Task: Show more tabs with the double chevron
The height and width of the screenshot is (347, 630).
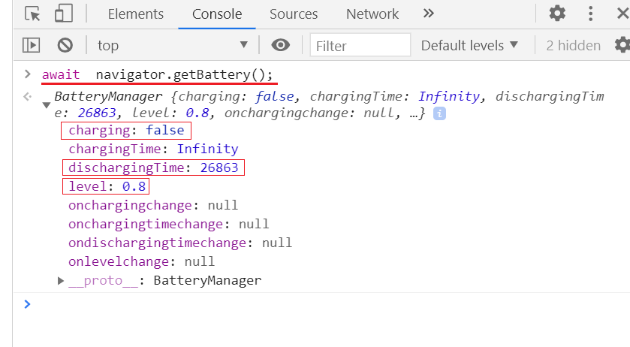Action: click(429, 14)
